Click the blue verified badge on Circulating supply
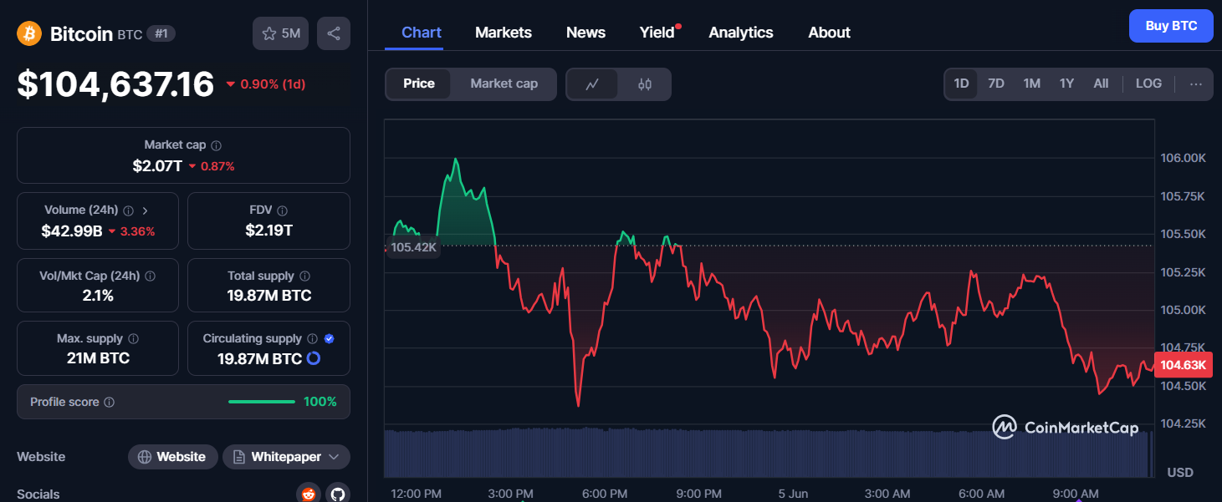Screen dimensions: 1222x502 330,339
